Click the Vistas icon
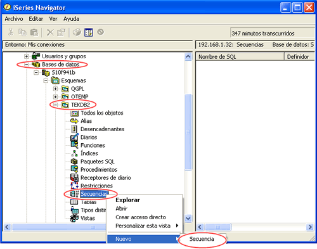 tap(74, 218)
